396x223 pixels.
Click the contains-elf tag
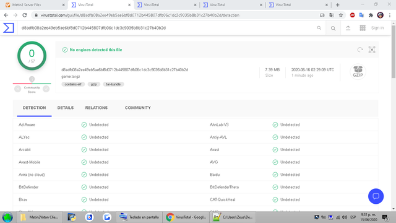click(x=73, y=84)
